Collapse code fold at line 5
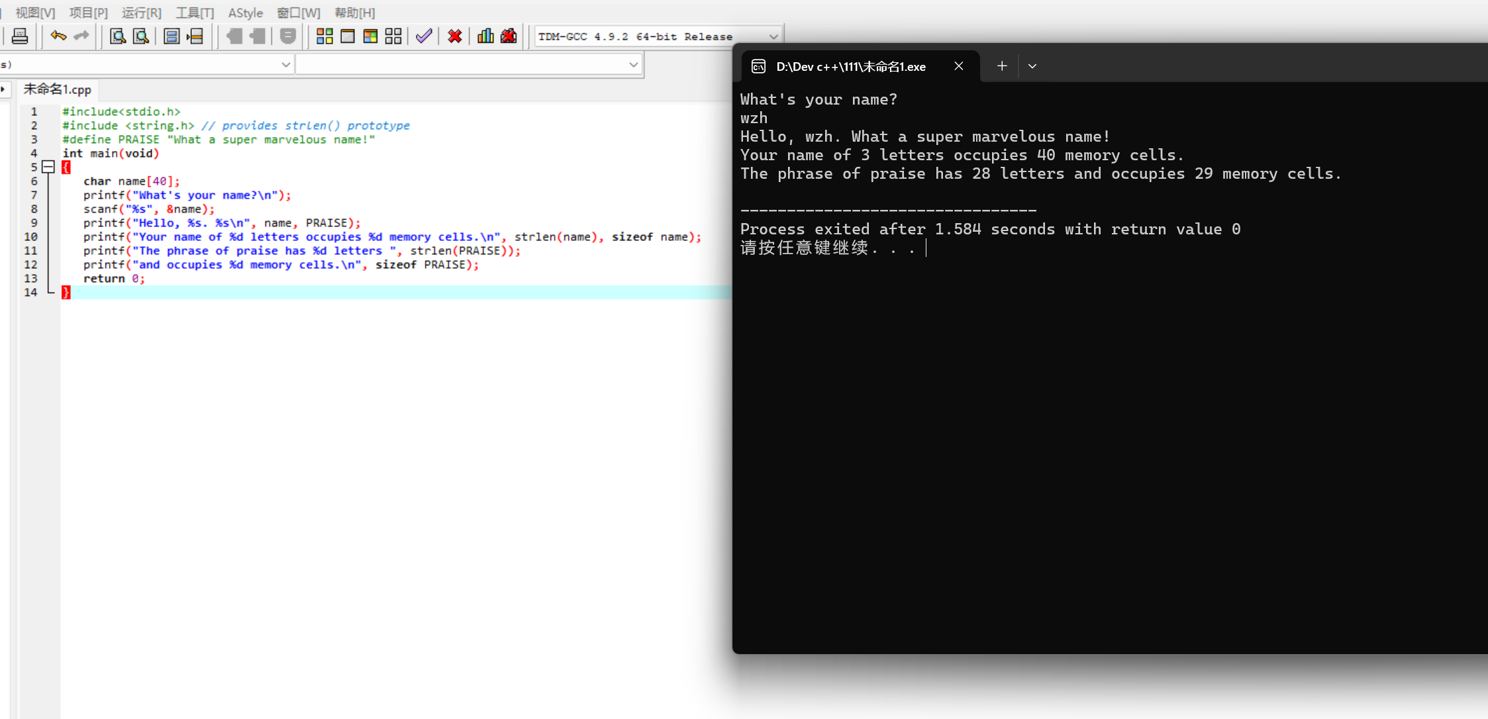1488x719 pixels. [48, 167]
